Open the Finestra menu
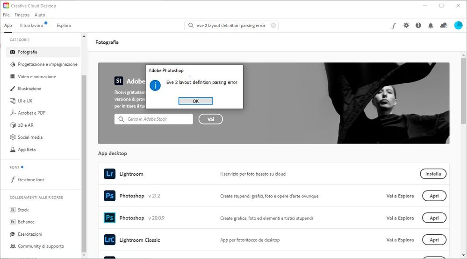Screen dimensions: 467x259 pyautogui.click(x=22, y=15)
